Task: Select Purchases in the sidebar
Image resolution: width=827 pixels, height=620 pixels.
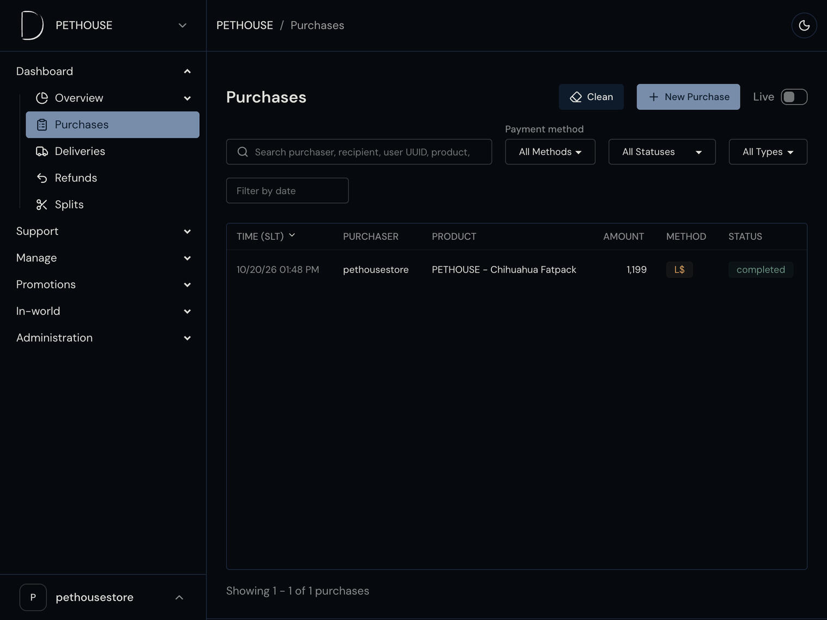Action: click(113, 125)
